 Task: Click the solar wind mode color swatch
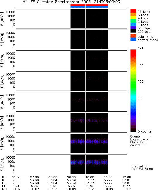click(133, 36)
